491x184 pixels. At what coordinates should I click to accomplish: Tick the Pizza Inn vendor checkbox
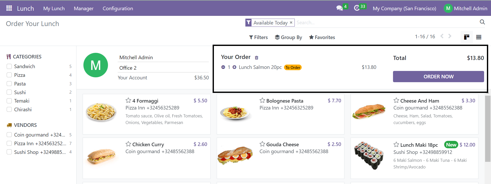(9, 143)
